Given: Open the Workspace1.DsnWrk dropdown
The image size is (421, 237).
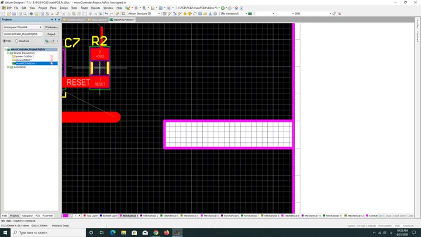Looking at the screenshot, I should tap(23, 27).
